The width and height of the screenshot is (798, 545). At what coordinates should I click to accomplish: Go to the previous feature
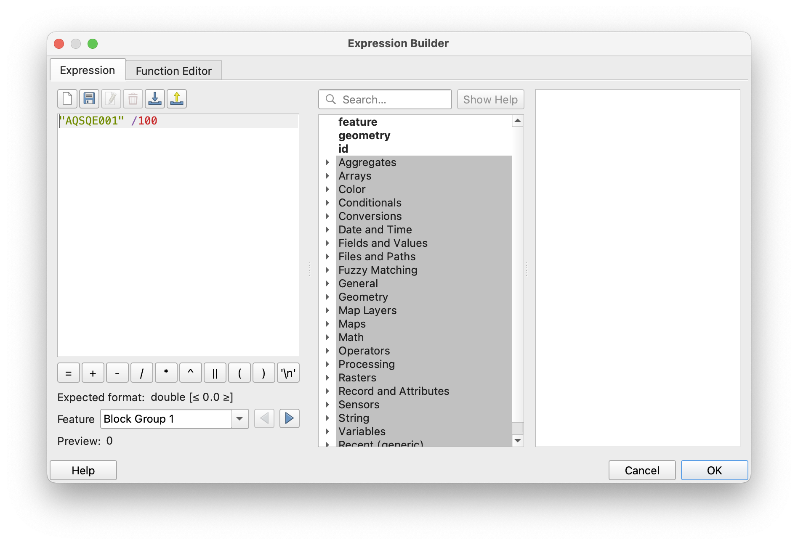(264, 418)
